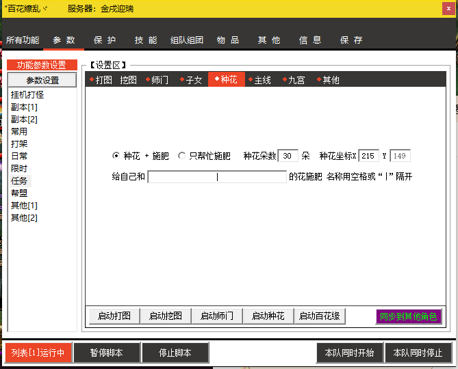Click the 功能参数设置 header button
The width and height of the screenshot is (458, 369).
42,65
